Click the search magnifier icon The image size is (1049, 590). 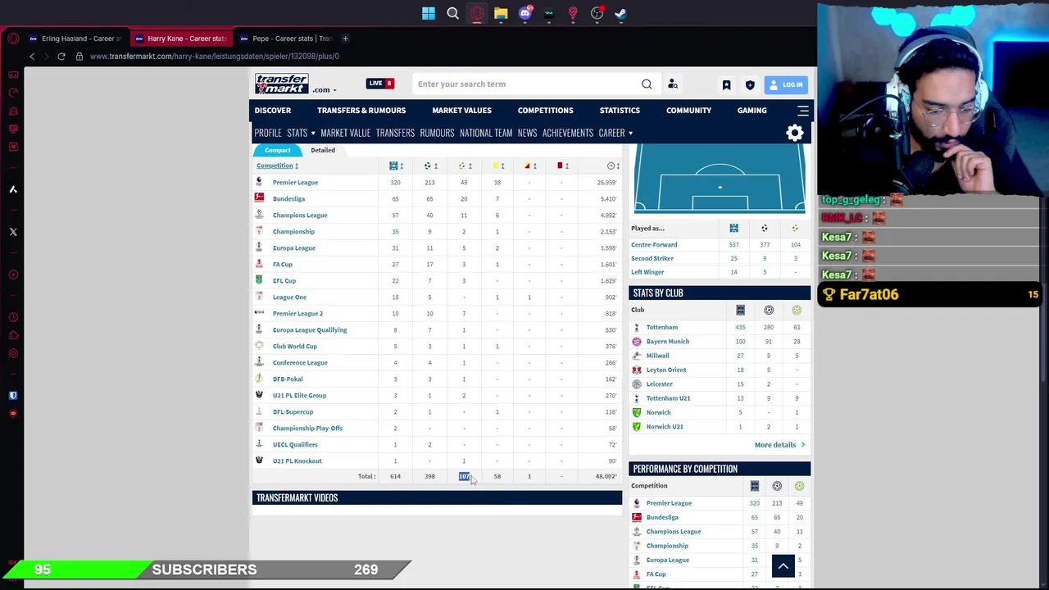click(x=647, y=84)
